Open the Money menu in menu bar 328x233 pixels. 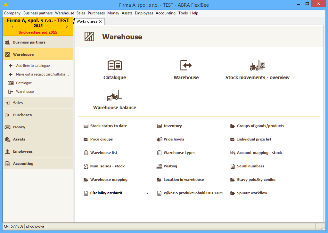(x=113, y=13)
